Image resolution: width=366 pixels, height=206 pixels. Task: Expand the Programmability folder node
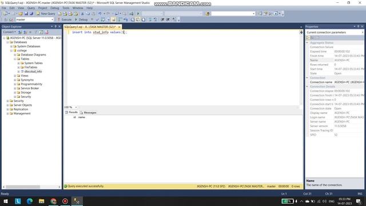coord(15,84)
